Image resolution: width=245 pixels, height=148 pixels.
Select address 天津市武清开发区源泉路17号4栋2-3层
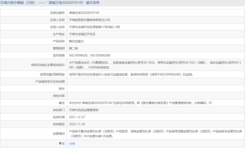(x=94, y=27)
